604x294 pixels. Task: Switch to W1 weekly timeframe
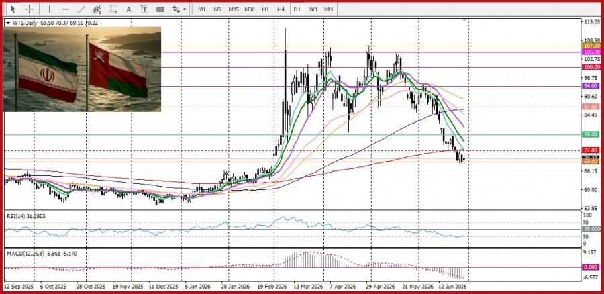click(313, 9)
